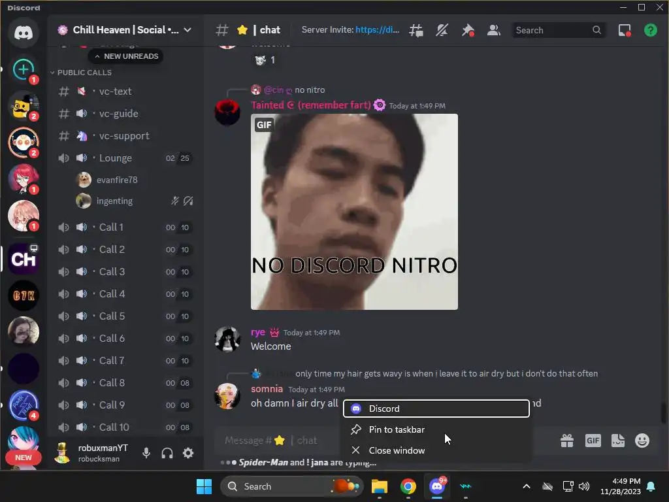Toggle headphones deafen in user panel
This screenshot has height=502, width=669.
click(x=167, y=453)
